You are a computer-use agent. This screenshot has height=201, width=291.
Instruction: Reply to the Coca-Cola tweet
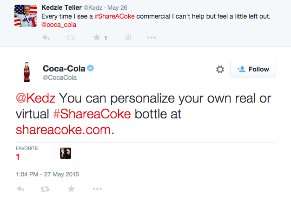tap(20, 189)
